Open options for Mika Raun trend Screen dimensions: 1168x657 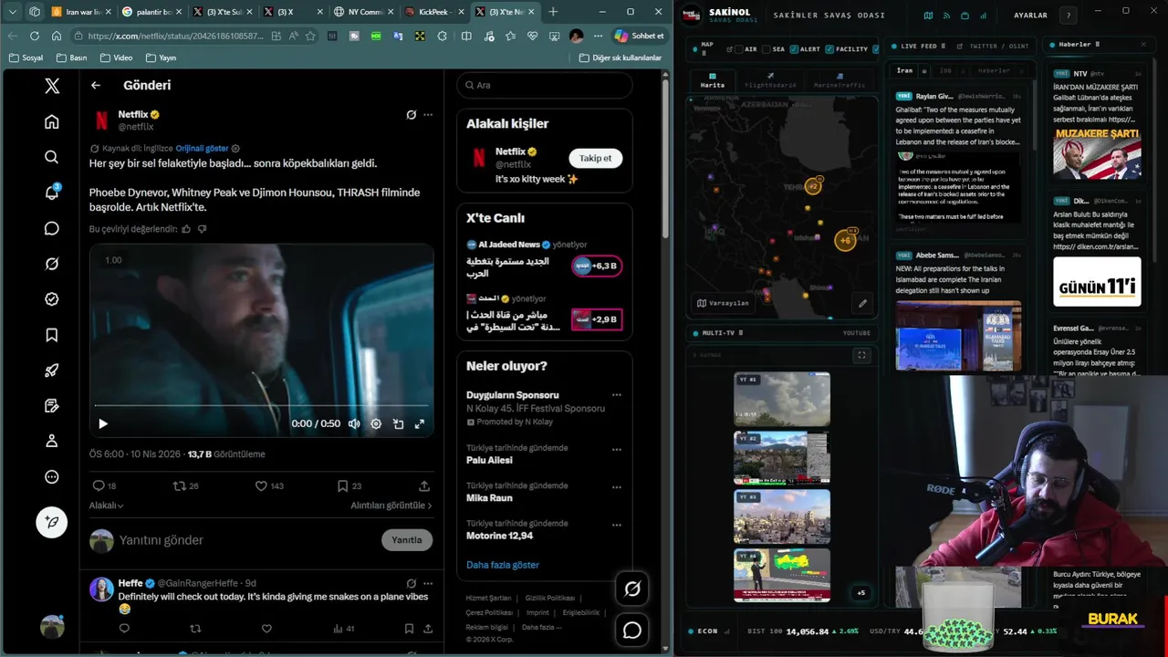pos(617,487)
